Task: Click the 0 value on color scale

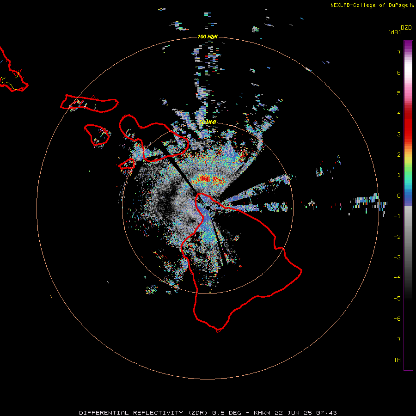Action: click(x=399, y=196)
